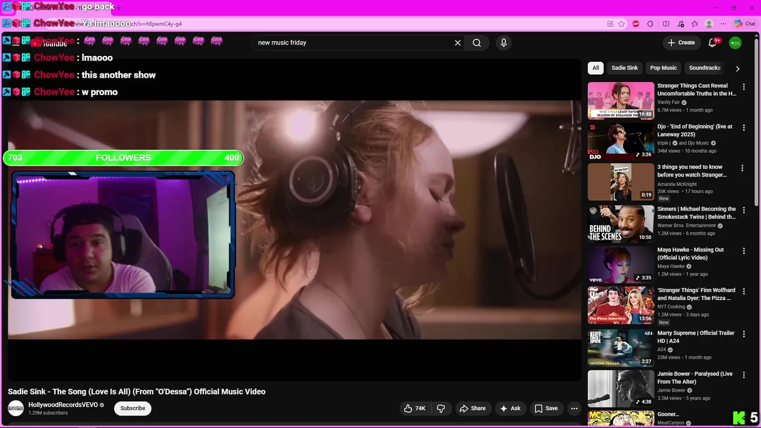761x428 pixels.
Task: Share the Sadie Sink video
Action: [473, 408]
